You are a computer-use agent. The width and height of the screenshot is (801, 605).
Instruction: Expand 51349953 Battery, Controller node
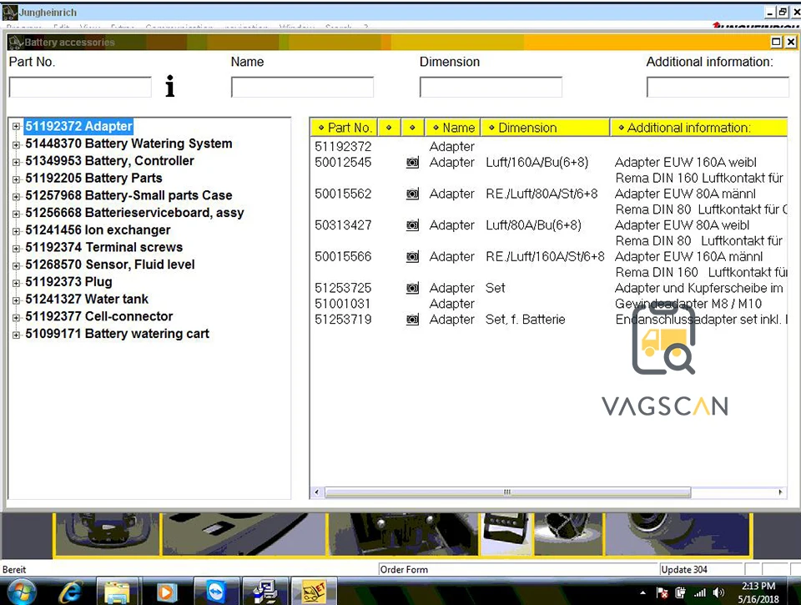(x=17, y=162)
